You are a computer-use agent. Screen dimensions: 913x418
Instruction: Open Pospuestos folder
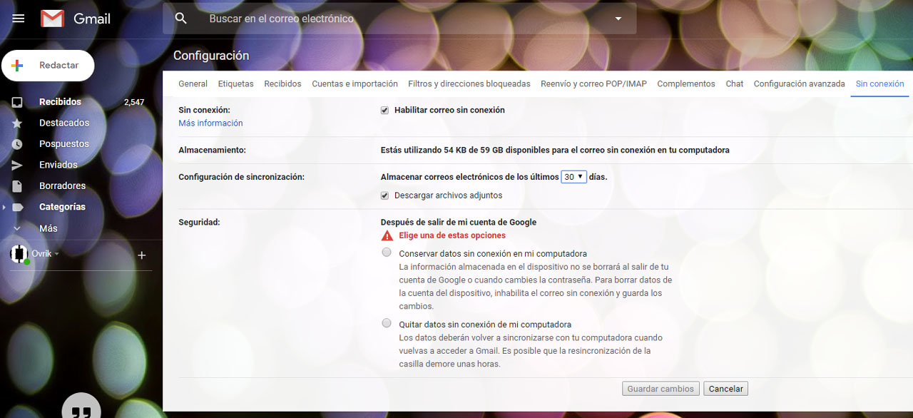(x=64, y=143)
